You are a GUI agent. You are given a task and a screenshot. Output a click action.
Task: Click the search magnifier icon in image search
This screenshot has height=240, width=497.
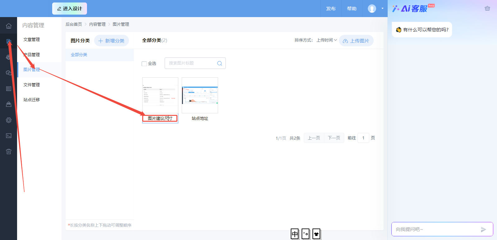tap(220, 63)
